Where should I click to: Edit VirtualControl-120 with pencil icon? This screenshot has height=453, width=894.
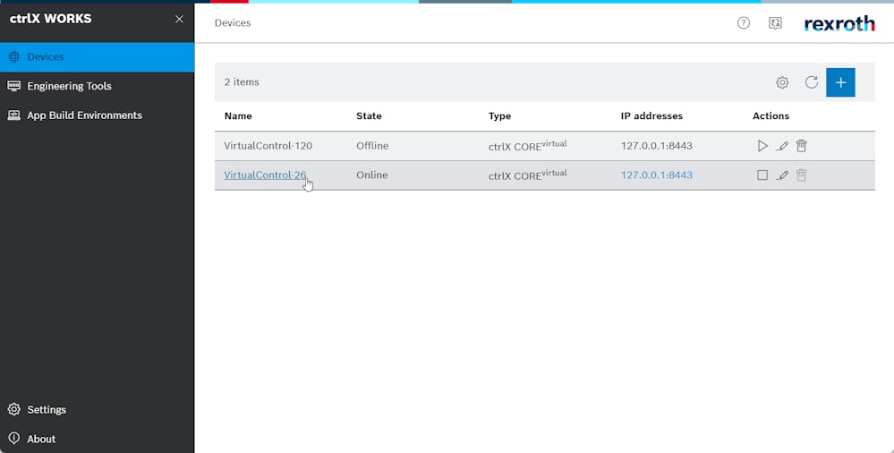coord(782,146)
